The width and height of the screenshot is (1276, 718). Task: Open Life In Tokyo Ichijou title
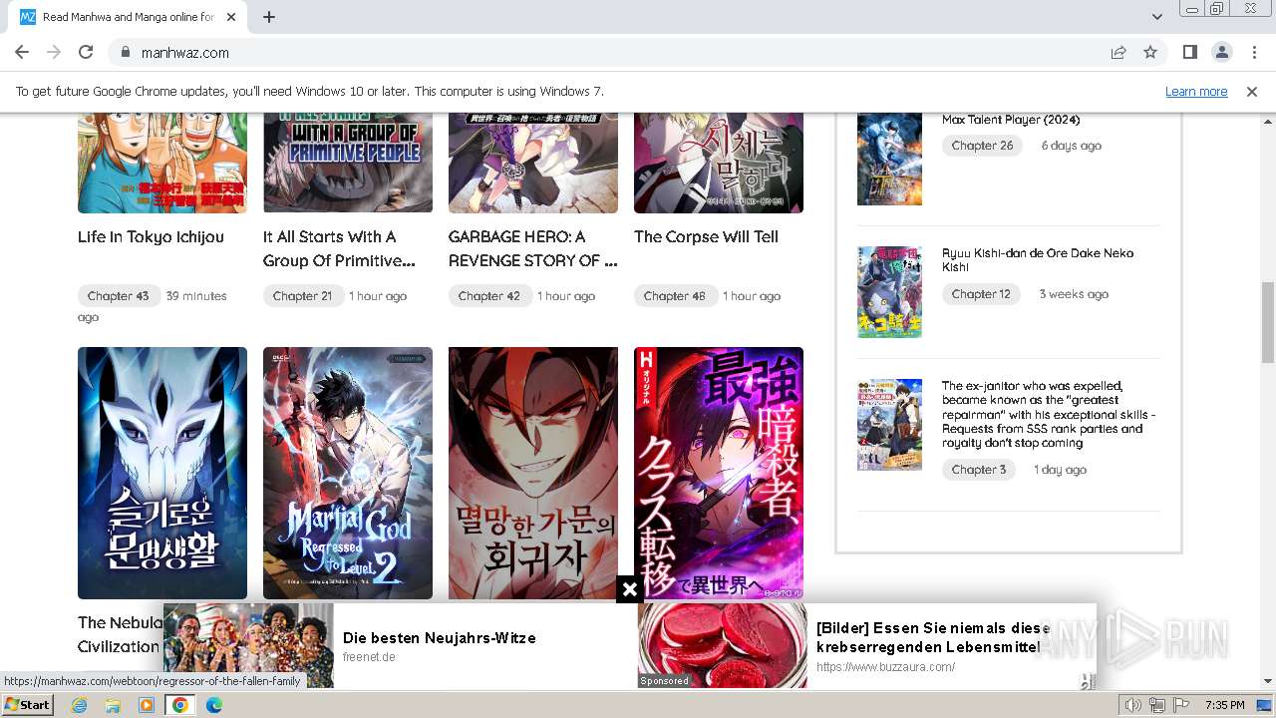pos(151,237)
